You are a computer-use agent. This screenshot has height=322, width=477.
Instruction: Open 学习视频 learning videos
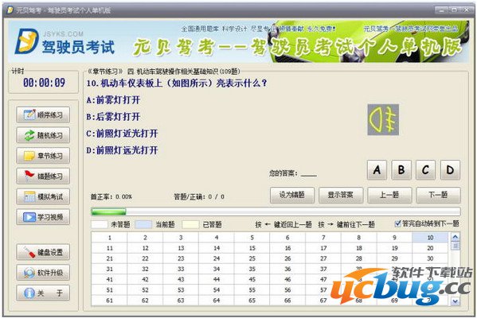pyautogui.click(x=43, y=217)
